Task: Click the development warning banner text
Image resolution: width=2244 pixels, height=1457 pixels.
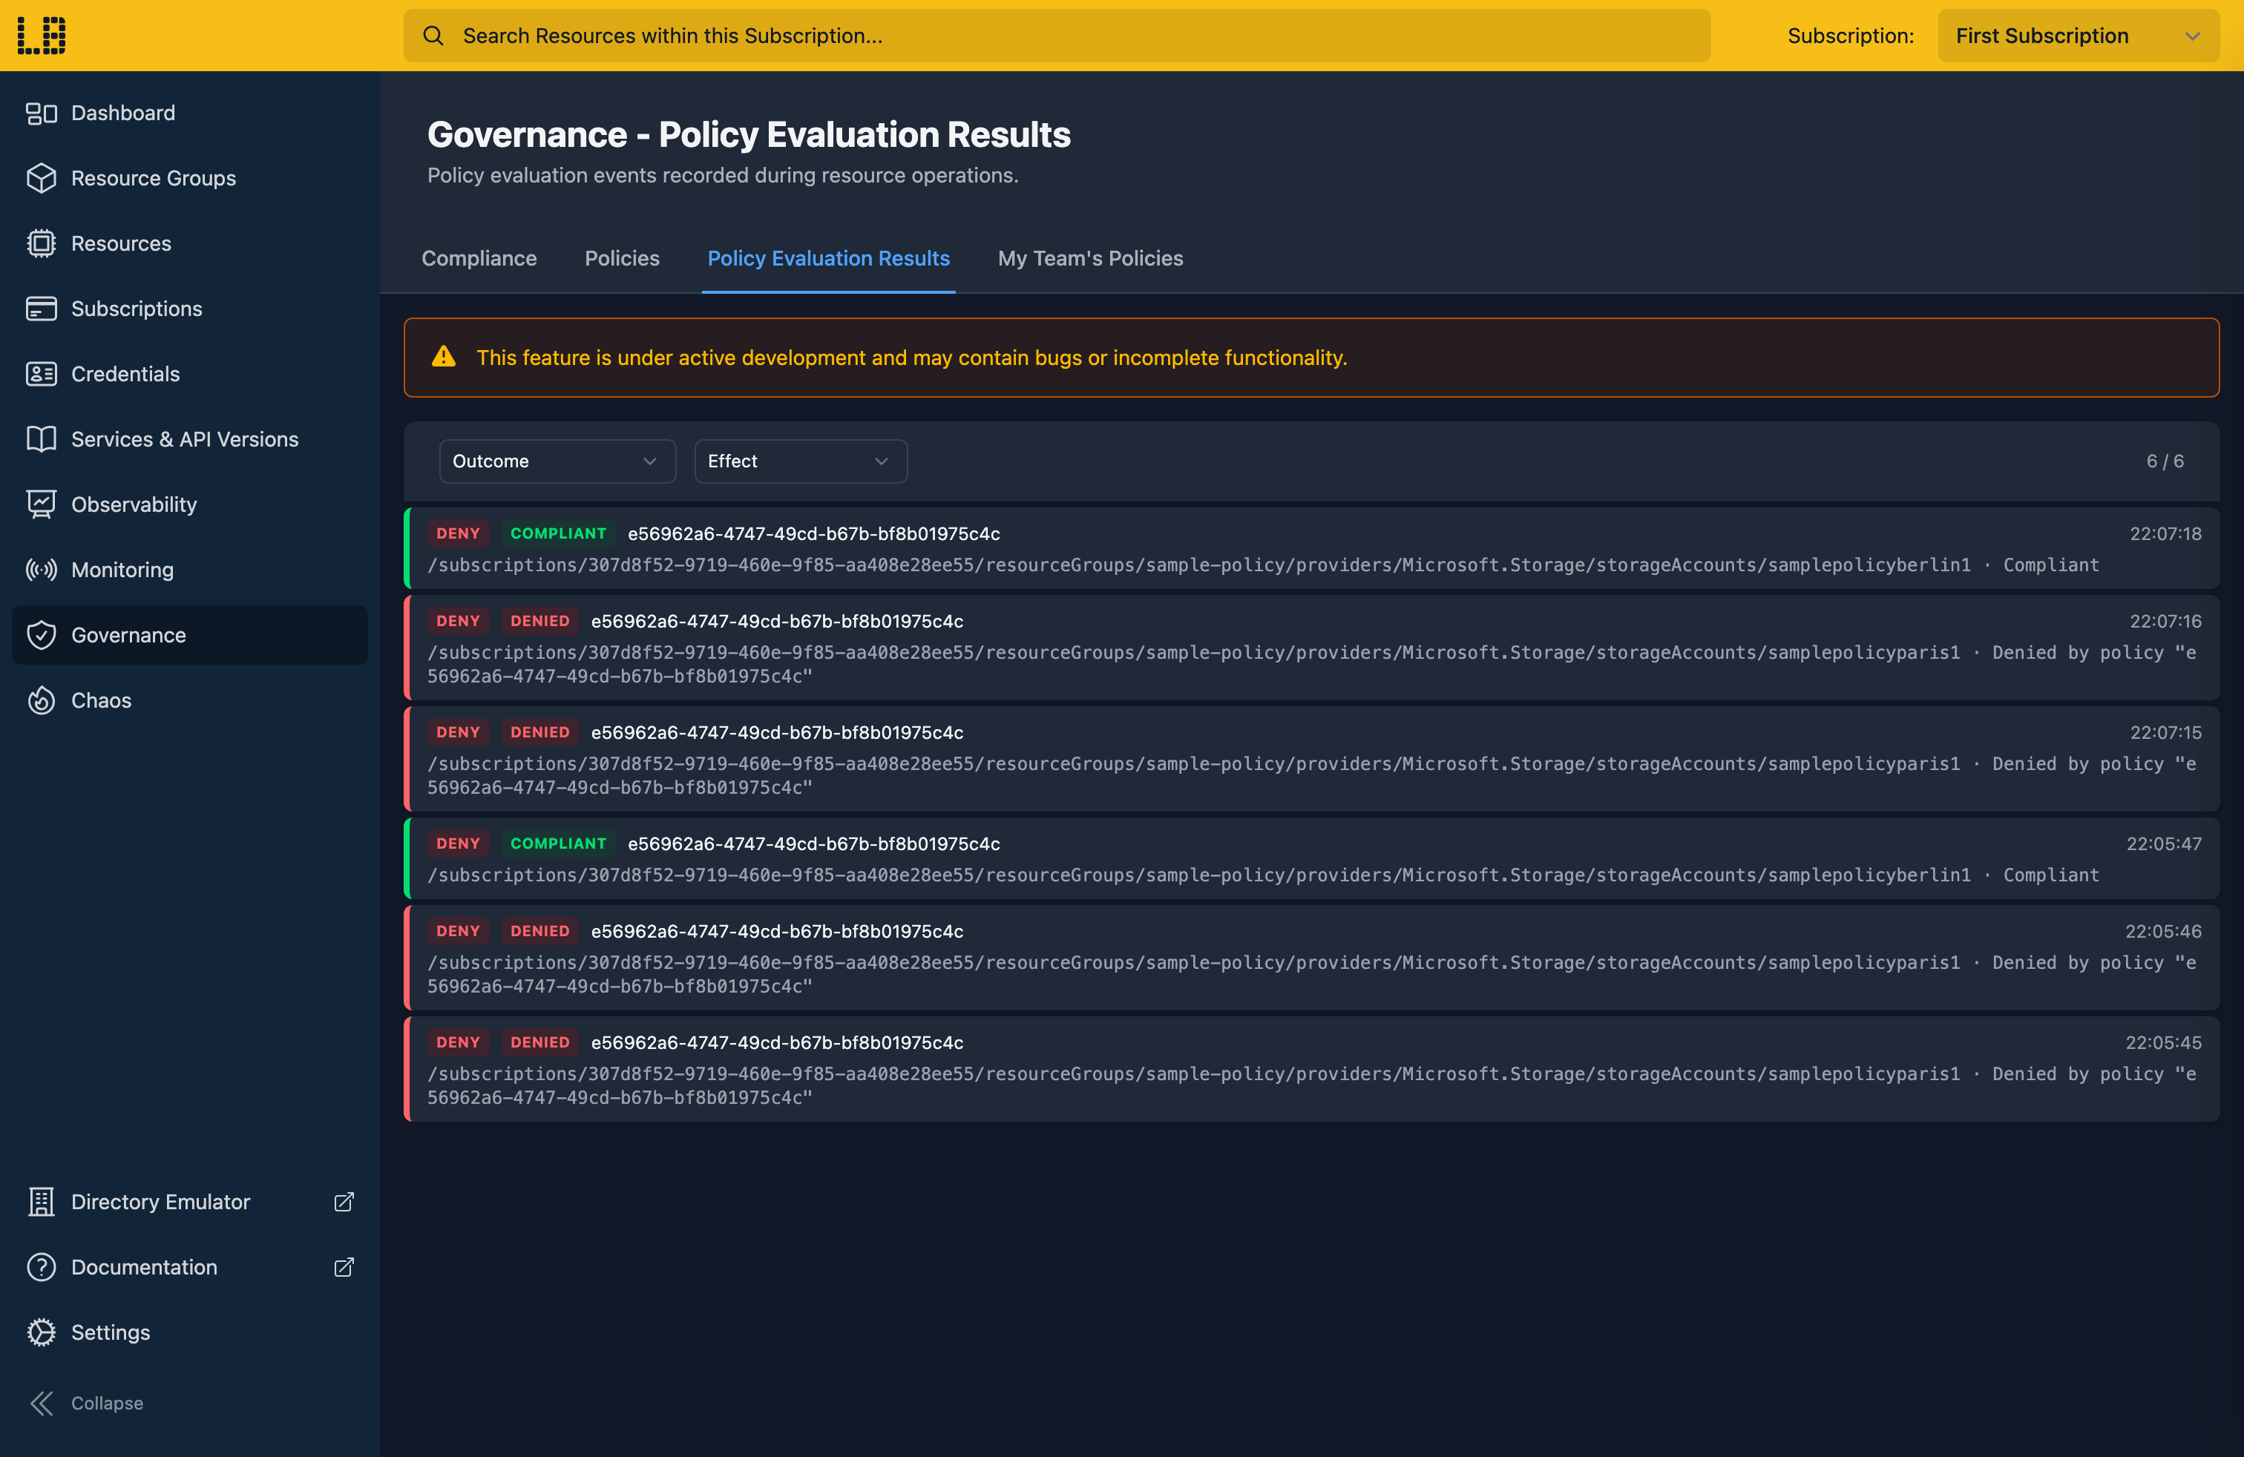Action: tap(912, 357)
